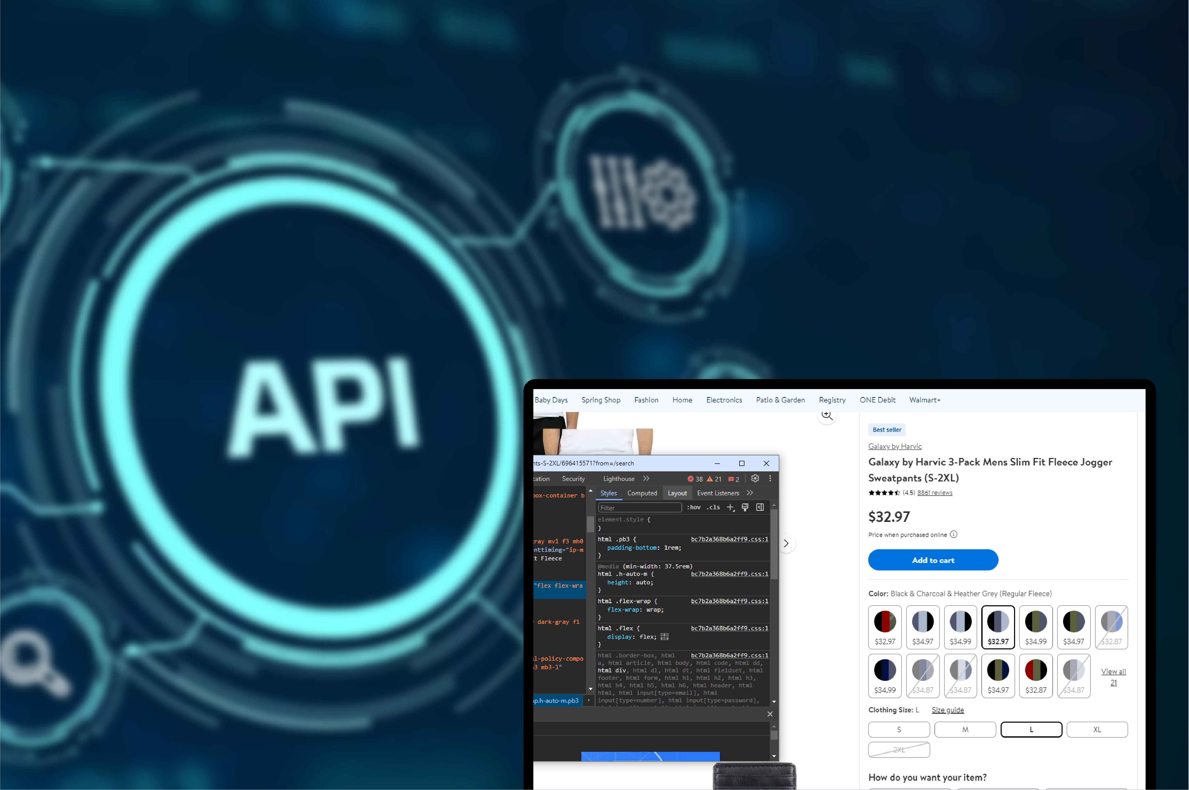Toggle the computed styles sidebar icon
The height and width of the screenshot is (790, 1189).
tap(760, 507)
